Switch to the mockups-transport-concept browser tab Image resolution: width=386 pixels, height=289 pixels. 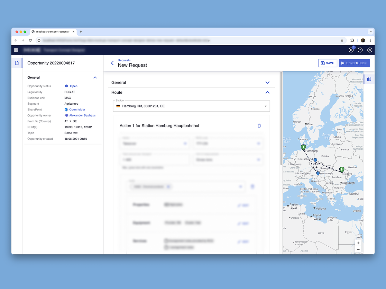pyautogui.click(x=52, y=32)
